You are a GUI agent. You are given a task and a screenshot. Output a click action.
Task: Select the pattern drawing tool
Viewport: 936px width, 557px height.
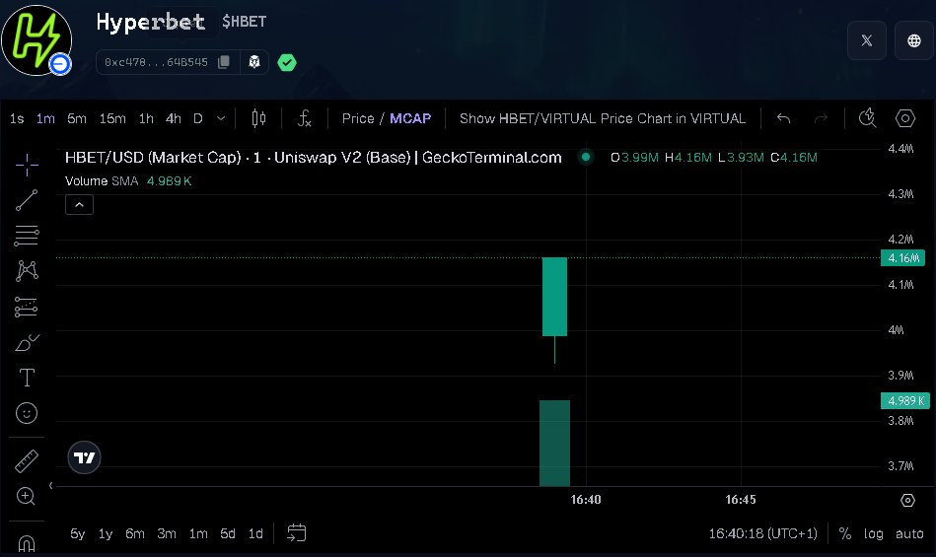[x=27, y=271]
